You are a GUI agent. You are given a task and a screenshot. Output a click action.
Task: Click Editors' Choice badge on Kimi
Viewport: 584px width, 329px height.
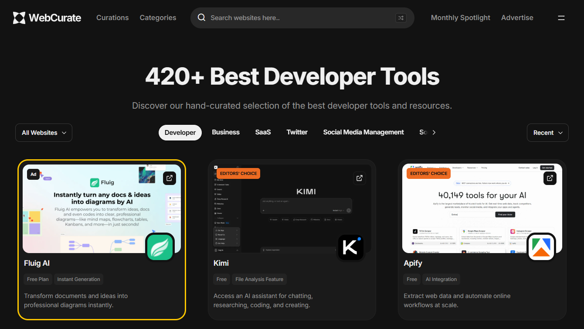[x=238, y=173]
